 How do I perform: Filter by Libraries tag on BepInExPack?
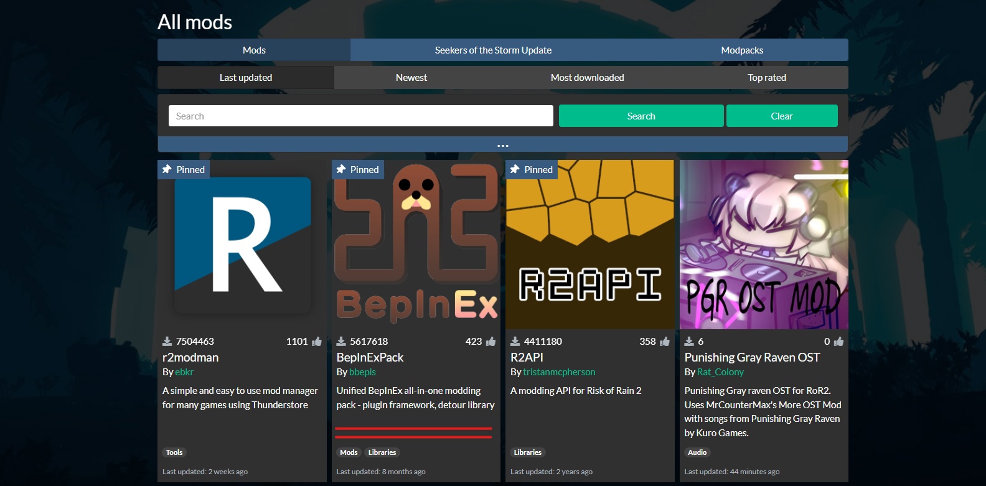382,452
